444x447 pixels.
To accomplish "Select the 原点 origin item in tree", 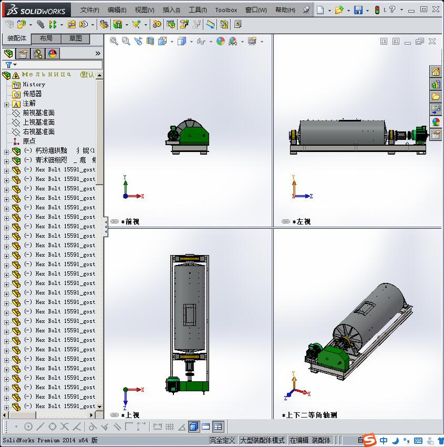I will click(x=29, y=141).
